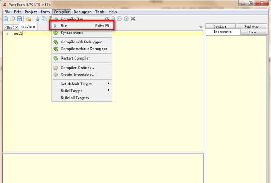Image resolution: width=271 pixels, height=183 pixels.
Task: Open the Procedures side panel tab
Action: (x=223, y=32)
